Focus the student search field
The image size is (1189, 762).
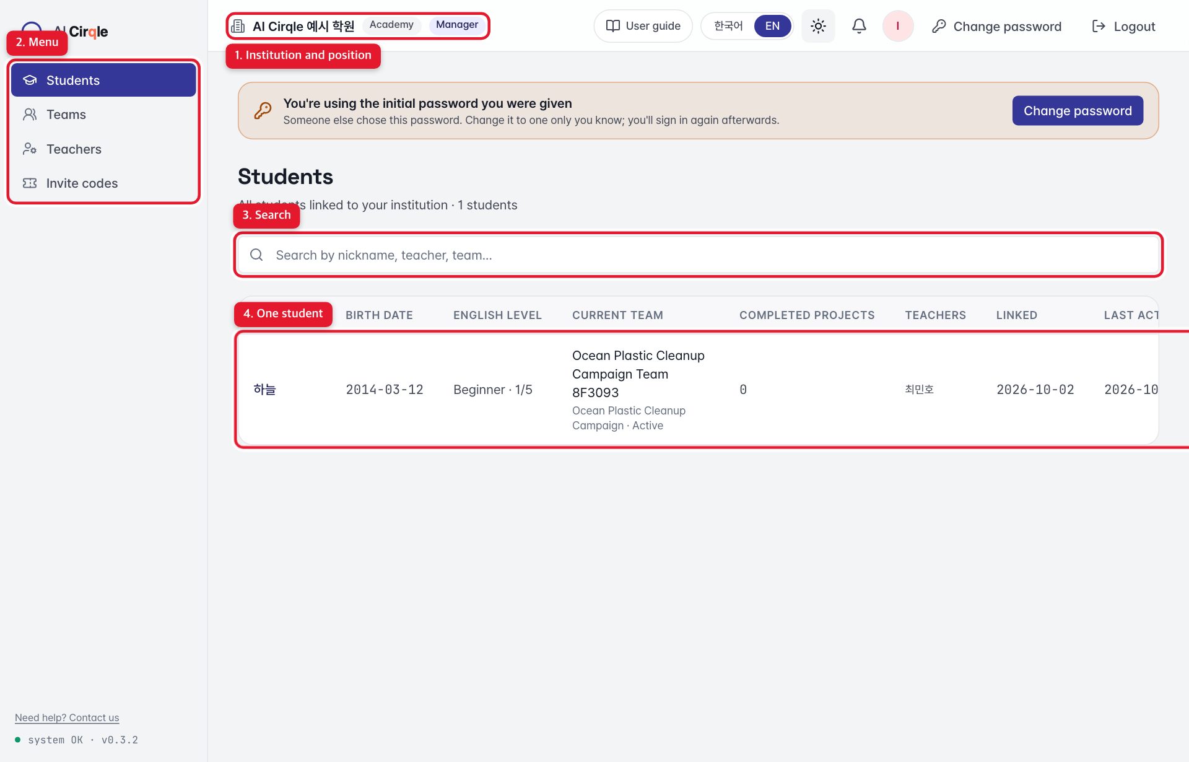[x=699, y=255]
